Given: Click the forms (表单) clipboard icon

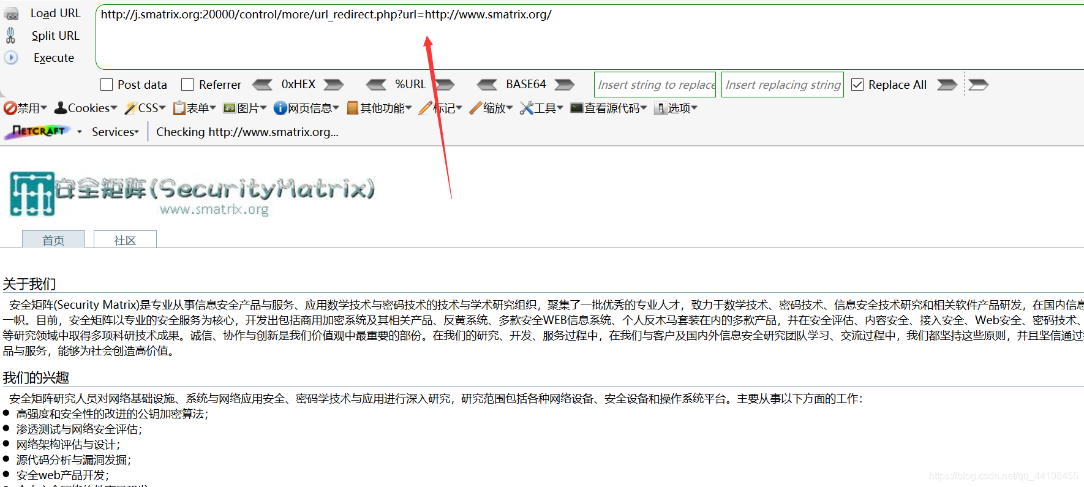Looking at the screenshot, I should coord(179,108).
